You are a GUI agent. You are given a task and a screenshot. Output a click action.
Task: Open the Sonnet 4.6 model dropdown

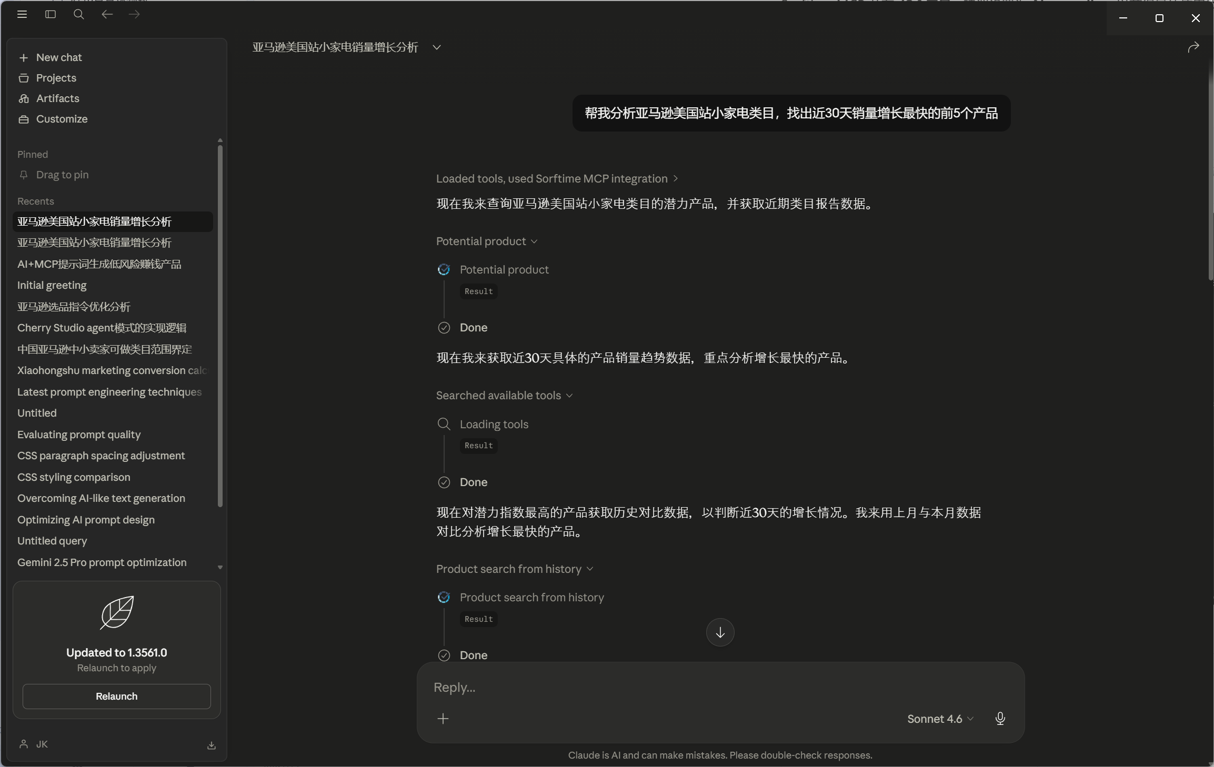click(940, 719)
